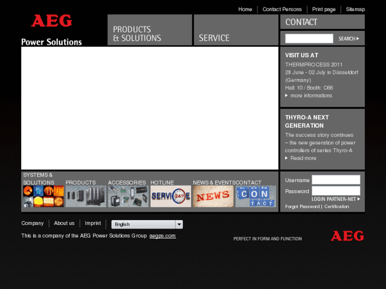
Task: Open the Imprint footer link
Action: (93, 223)
